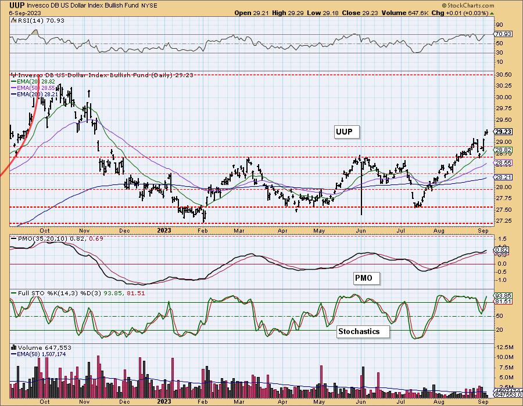523x406 pixels.
Task: Click the Stochastics annotation box
Action: 363,332
